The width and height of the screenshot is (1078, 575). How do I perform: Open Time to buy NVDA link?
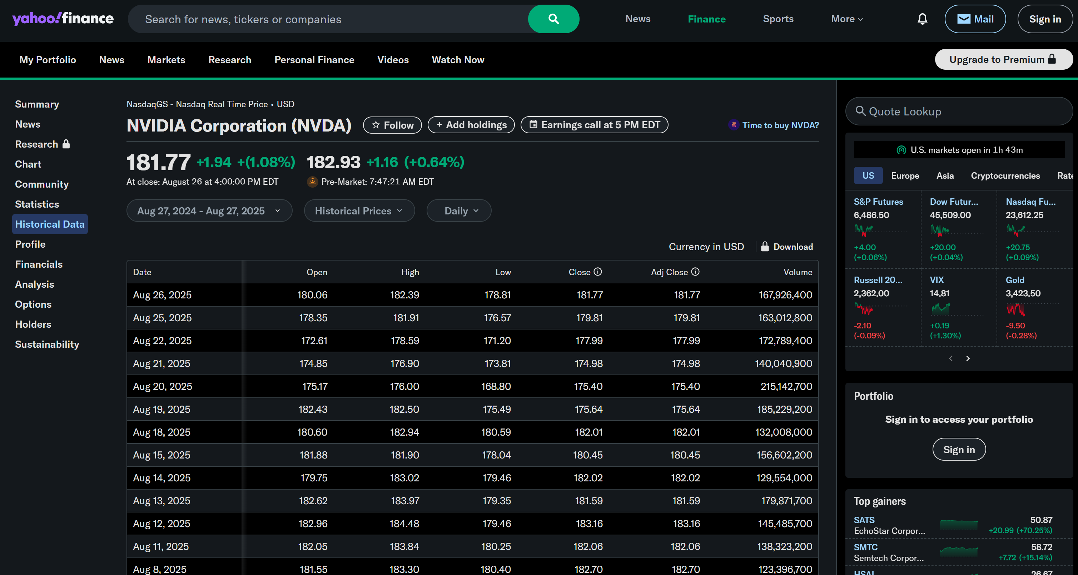tap(780, 125)
